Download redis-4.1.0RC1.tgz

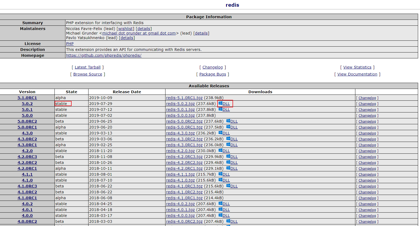[184, 198]
